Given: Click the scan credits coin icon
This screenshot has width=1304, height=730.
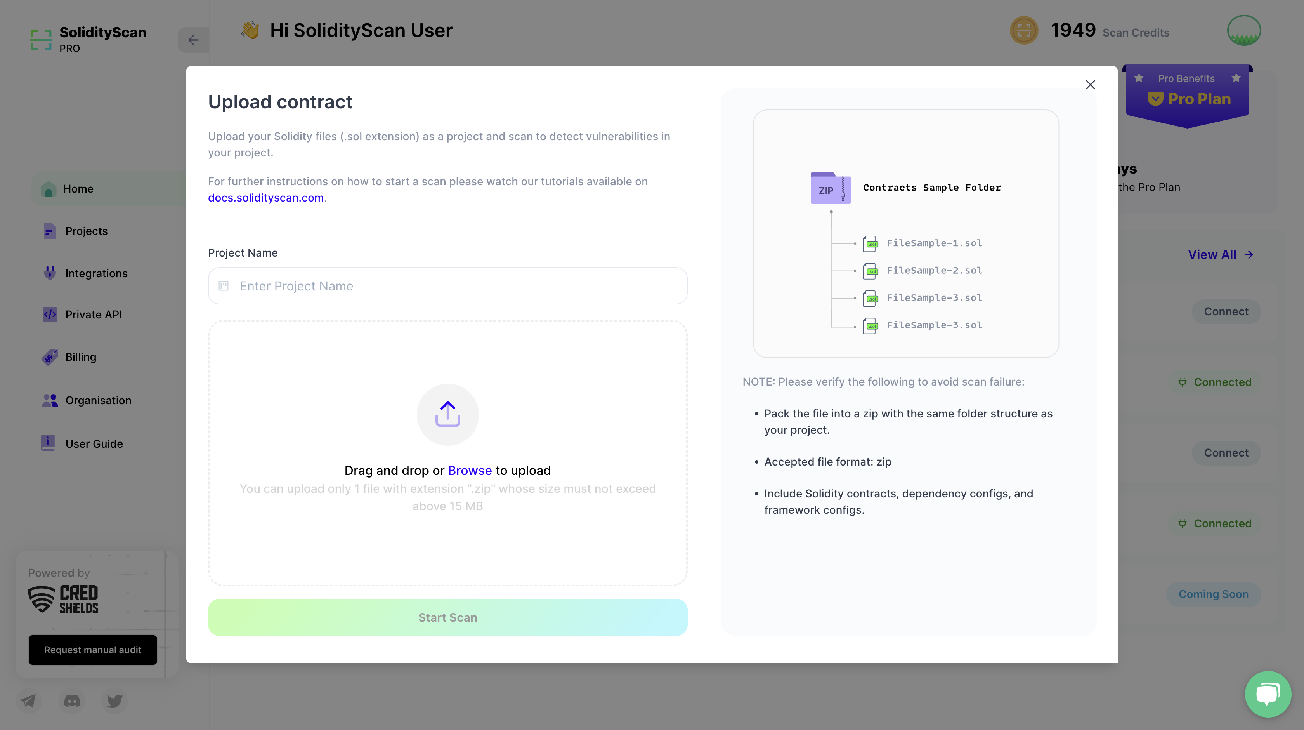Looking at the screenshot, I should [1023, 30].
